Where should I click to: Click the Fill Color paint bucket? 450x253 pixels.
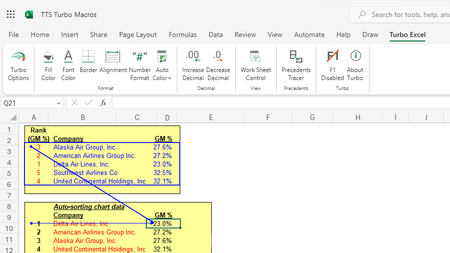pos(48,65)
